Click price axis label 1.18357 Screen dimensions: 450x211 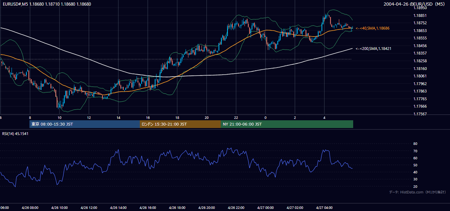420,53
